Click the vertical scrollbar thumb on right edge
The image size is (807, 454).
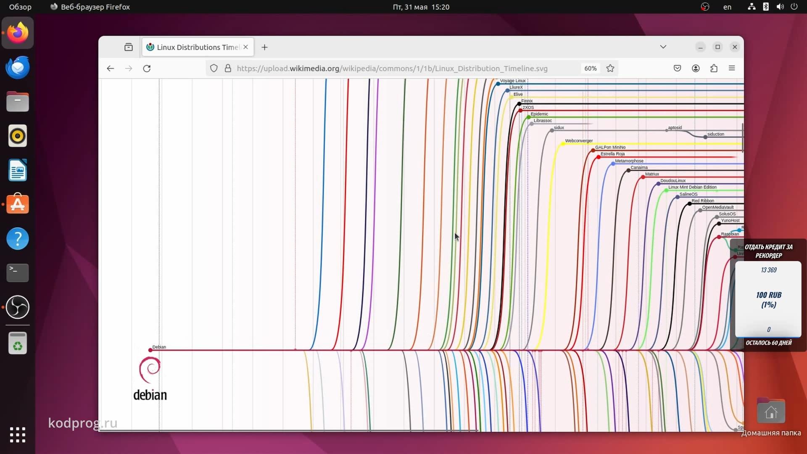pos(742,137)
